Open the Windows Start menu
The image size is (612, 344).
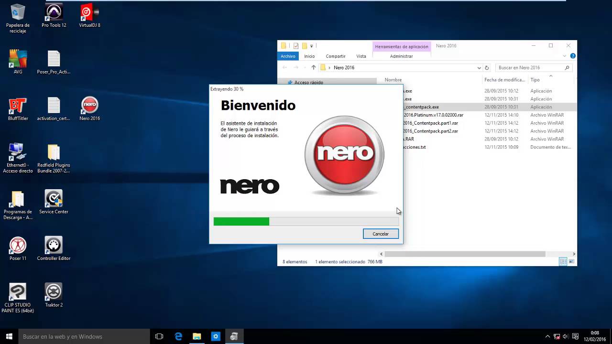[9, 336]
